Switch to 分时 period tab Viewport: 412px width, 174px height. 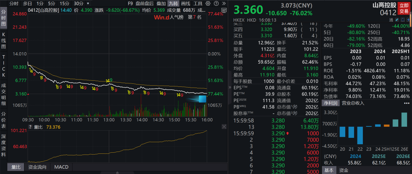[14, 4]
